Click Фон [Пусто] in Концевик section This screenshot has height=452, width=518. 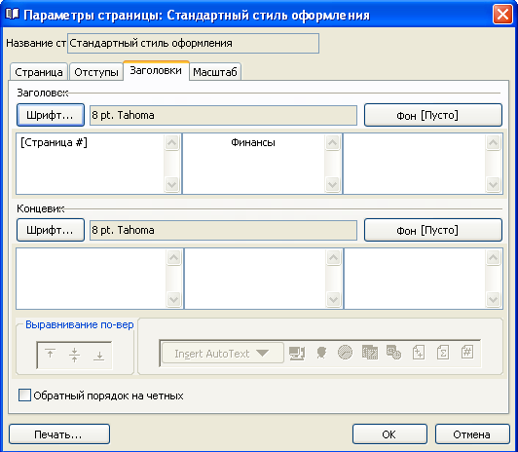(x=433, y=230)
